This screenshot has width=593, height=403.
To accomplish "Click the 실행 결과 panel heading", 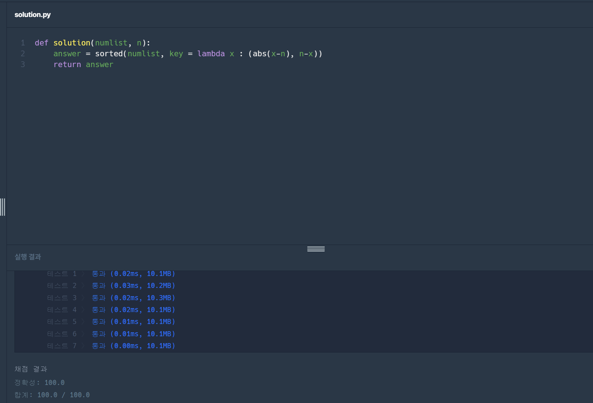I will coord(28,257).
